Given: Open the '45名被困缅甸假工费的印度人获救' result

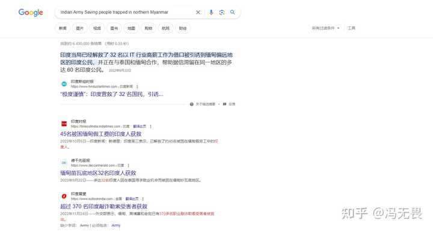Looking at the screenshot, I should pos(101,134).
